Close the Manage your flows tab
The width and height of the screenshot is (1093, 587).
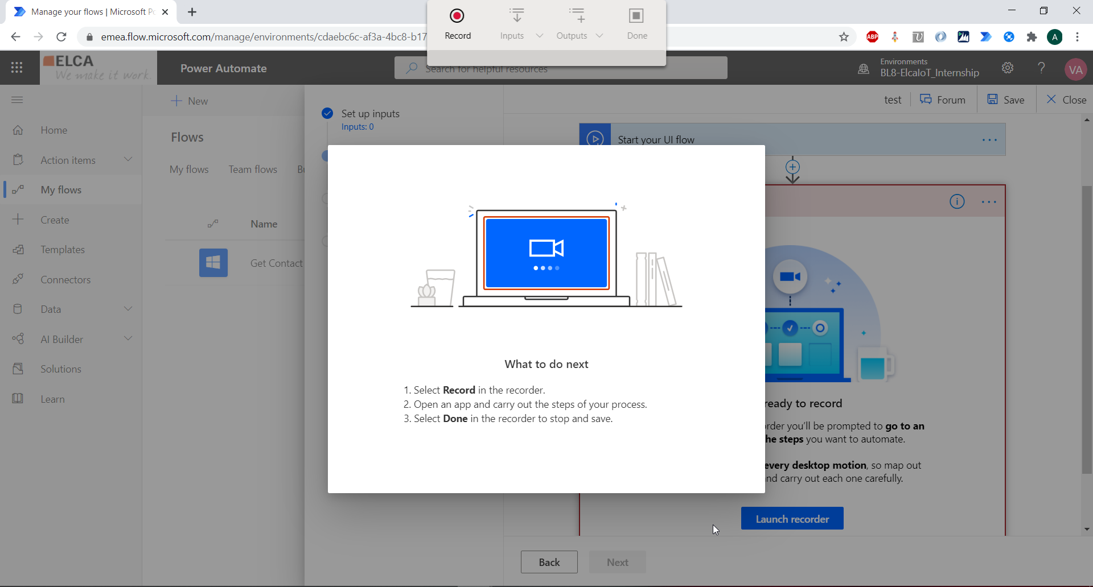click(165, 12)
